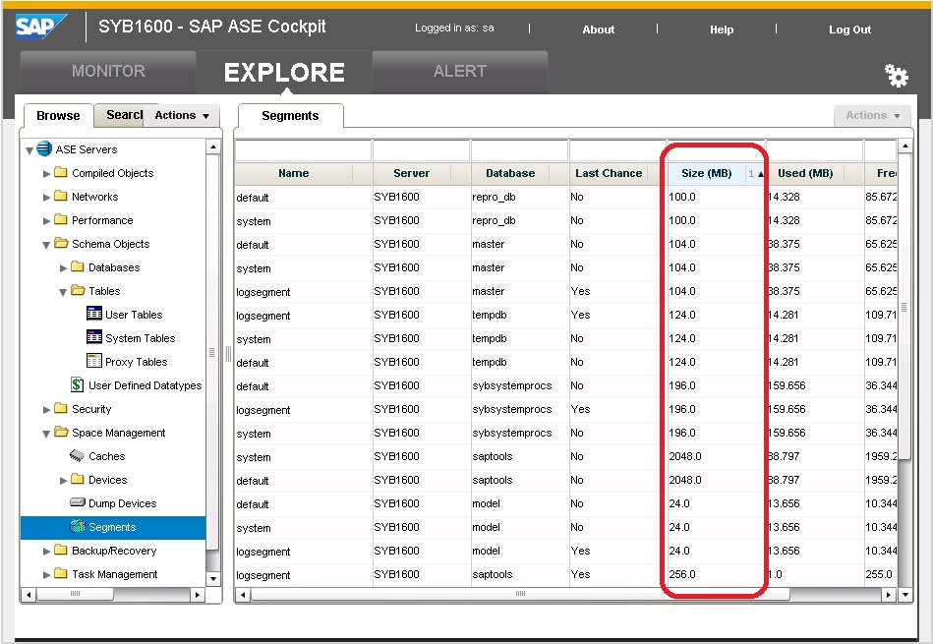Click the SAP logo
933x644 pixels.
tap(40, 27)
